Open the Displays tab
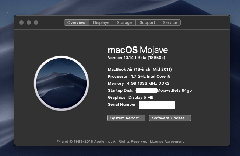 (x=101, y=22)
